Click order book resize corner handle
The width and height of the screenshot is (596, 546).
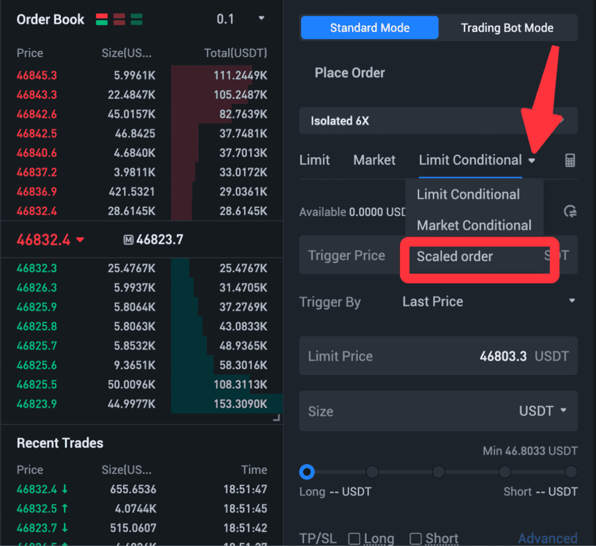click(x=276, y=418)
